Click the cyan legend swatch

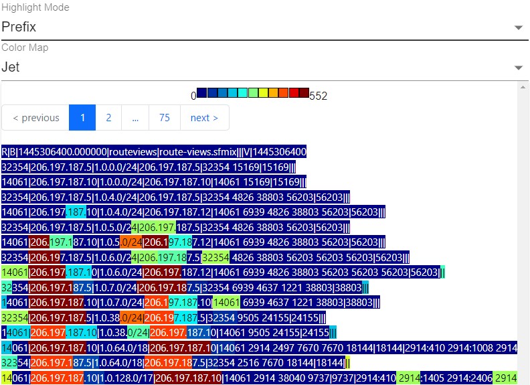[x=243, y=92]
